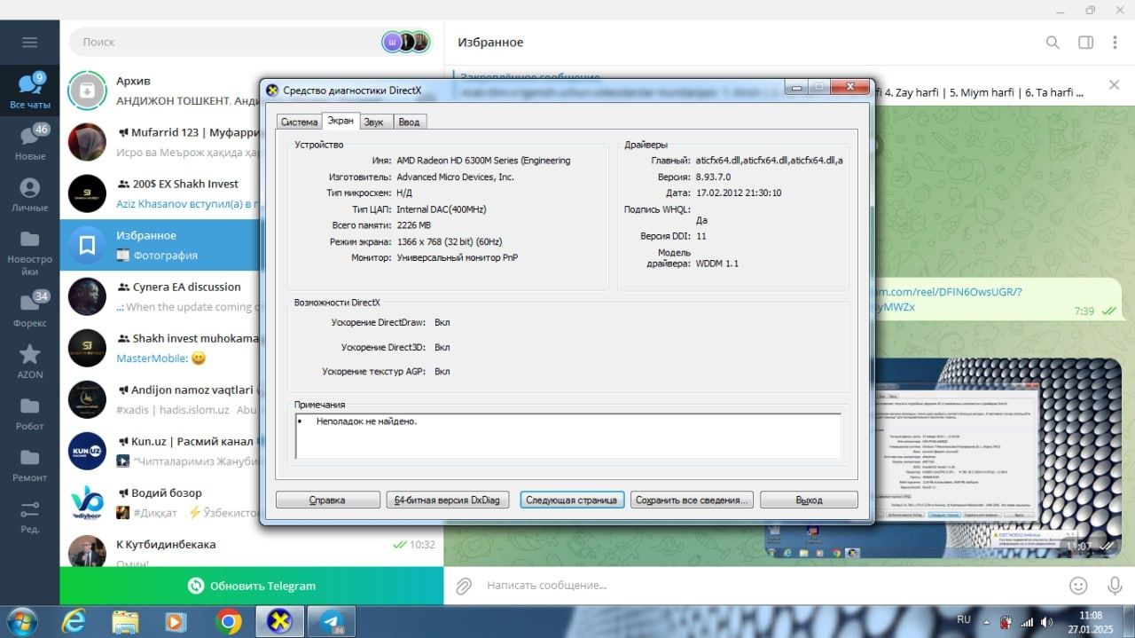Open the Ввод tab
1135x638 pixels.
pos(409,122)
